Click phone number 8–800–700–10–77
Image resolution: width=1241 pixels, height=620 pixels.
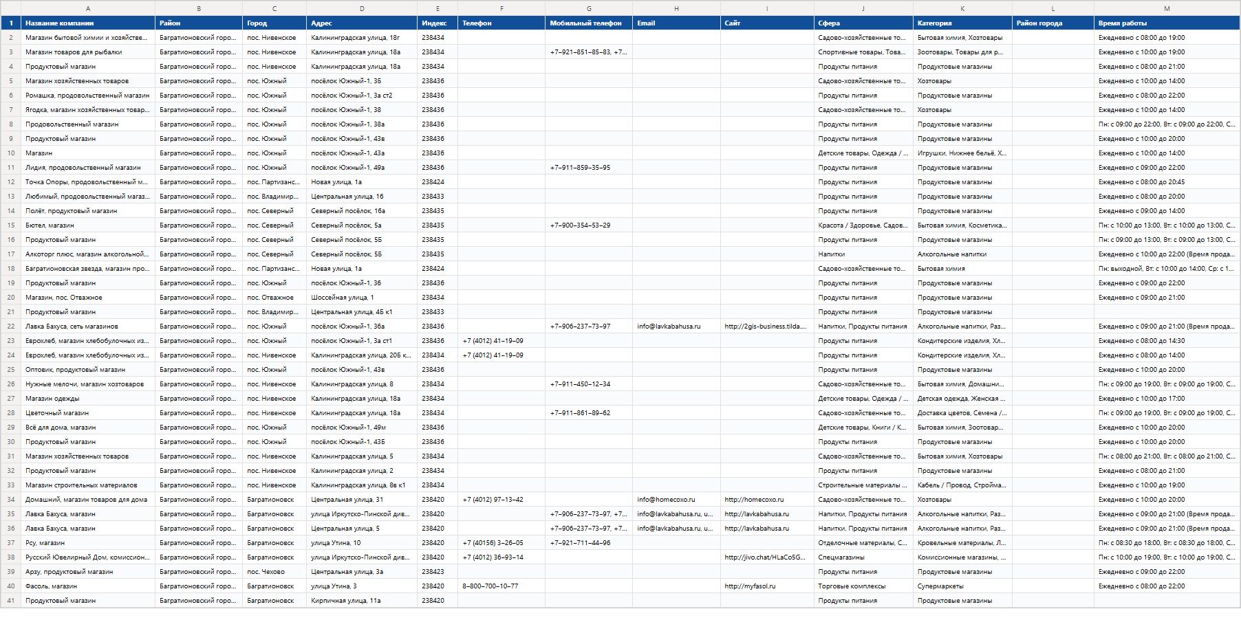point(501,586)
